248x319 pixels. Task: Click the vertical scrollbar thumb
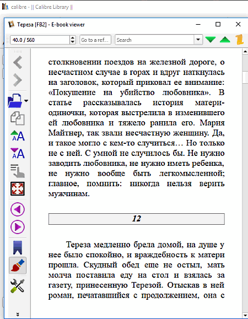pos(245,77)
